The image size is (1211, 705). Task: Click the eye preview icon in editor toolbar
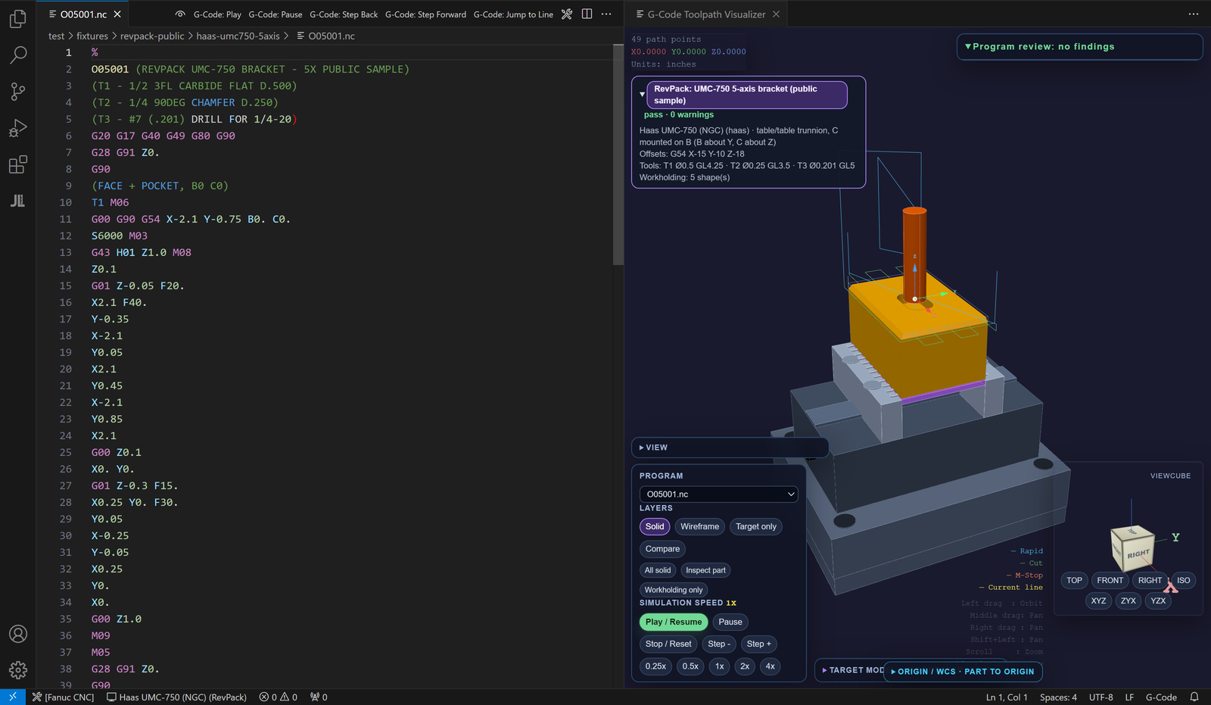(180, 14)
